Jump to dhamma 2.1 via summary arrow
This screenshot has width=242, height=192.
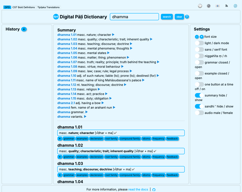[103, 103]
